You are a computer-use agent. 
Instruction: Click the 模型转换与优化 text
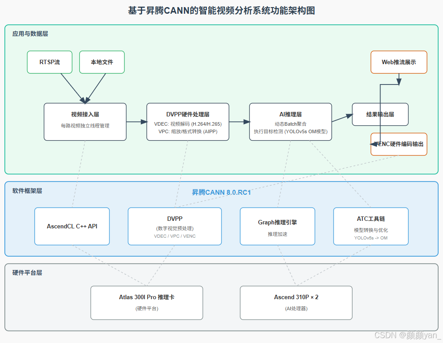371,230
